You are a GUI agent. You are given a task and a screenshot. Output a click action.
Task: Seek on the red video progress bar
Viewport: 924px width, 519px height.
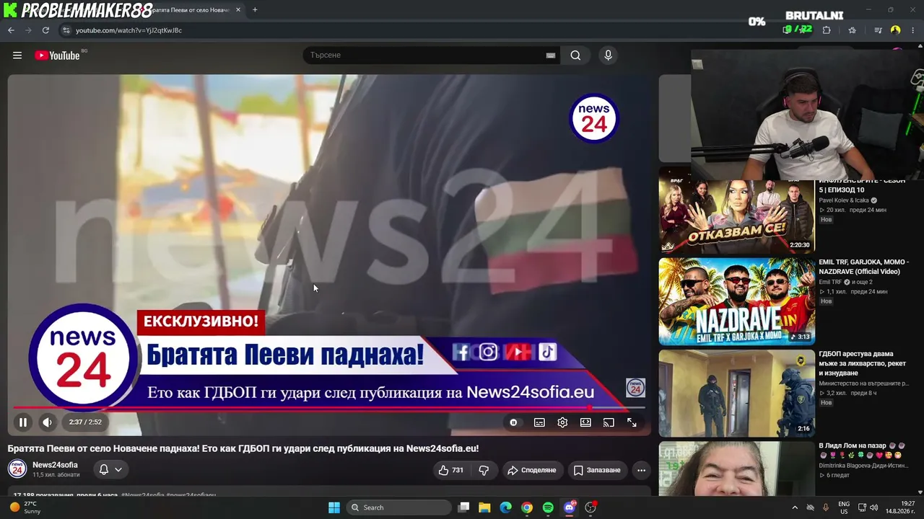coord(329,408)
